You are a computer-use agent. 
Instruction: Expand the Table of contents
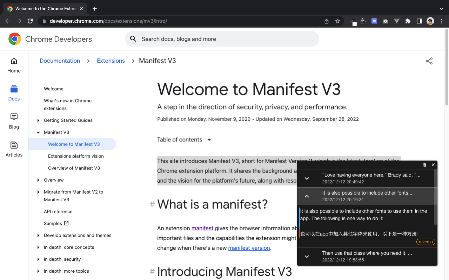coord(184,140)
